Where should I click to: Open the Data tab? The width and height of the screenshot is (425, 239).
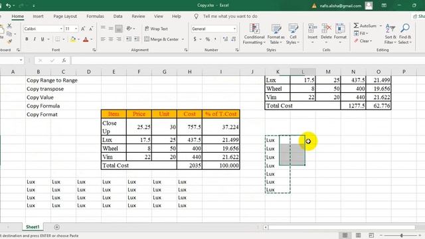118,16
